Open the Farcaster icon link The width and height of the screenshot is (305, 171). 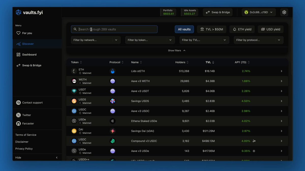click(x=18, y=123)
